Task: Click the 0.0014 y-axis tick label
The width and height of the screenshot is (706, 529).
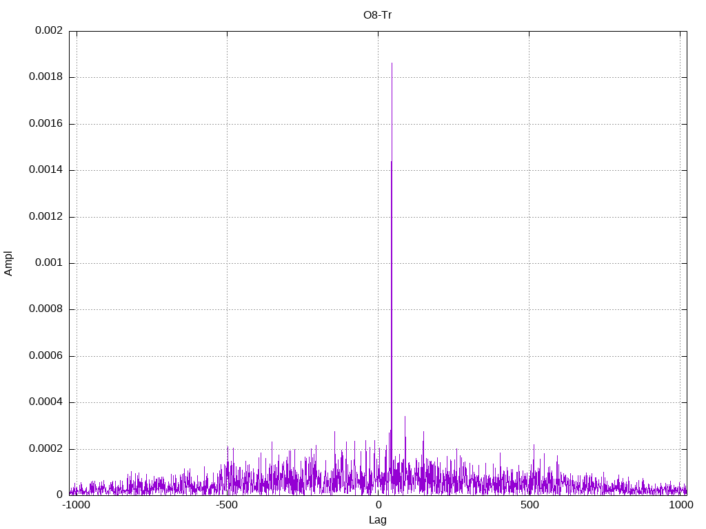Action: tap(46, 170)
